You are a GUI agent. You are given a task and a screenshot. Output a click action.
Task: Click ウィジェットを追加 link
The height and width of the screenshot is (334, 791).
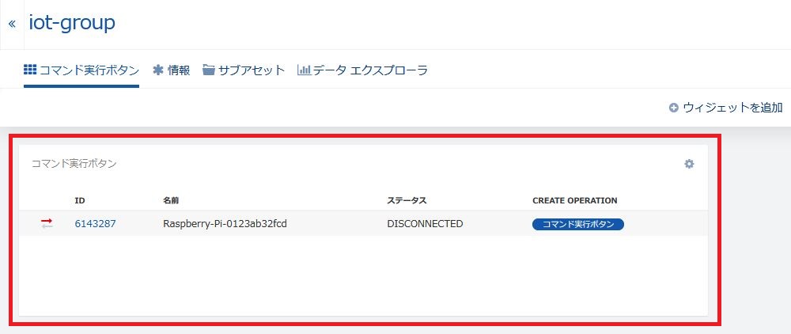[x=726, y=108]
